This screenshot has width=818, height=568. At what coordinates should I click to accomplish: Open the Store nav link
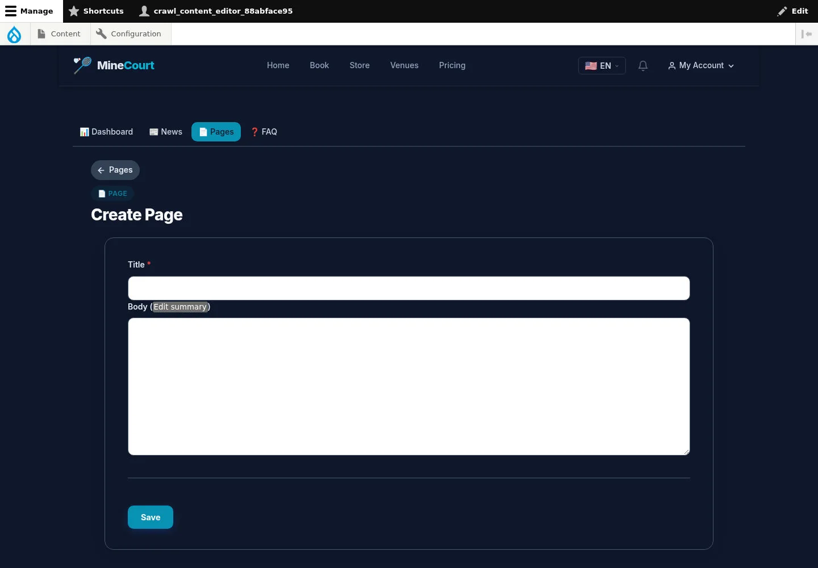click(360, 65)
